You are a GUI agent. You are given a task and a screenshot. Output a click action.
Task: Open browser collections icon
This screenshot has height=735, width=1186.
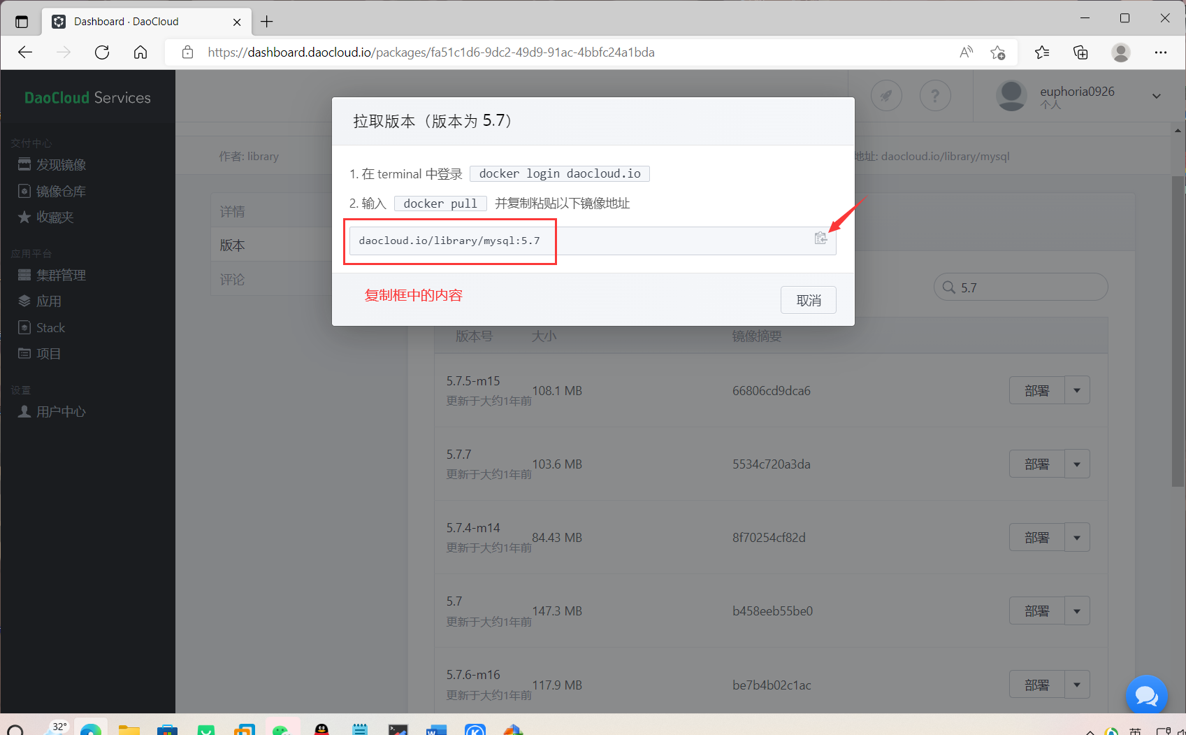1080,52
